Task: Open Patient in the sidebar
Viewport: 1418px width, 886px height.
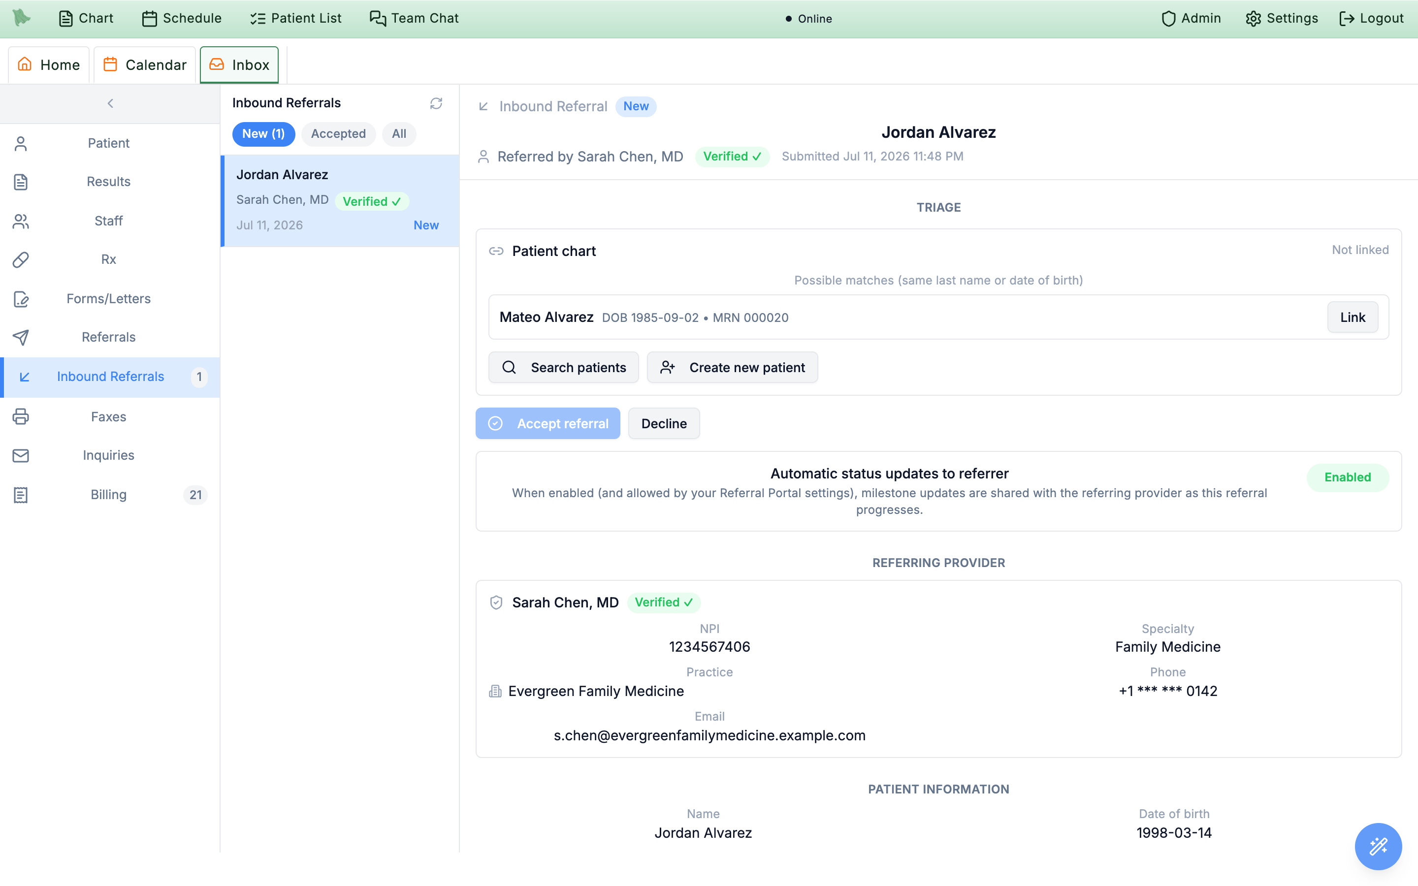Action: [110, 143]
